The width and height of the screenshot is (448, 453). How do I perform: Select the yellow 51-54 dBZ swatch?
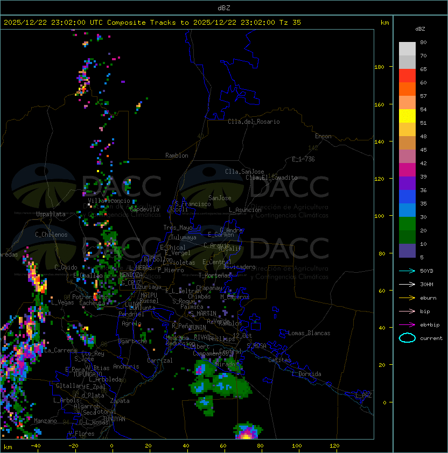click(x=407, y=116)
